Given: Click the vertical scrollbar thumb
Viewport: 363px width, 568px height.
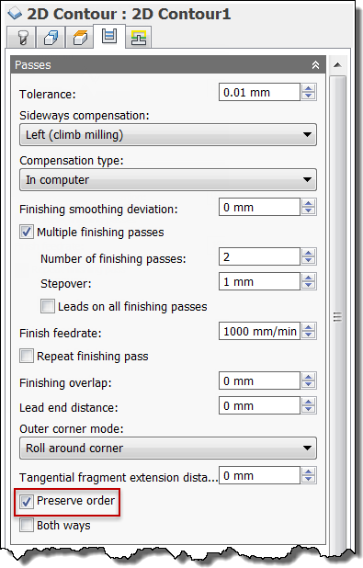Looking at the screenshot, I should (x=337, y=317).
